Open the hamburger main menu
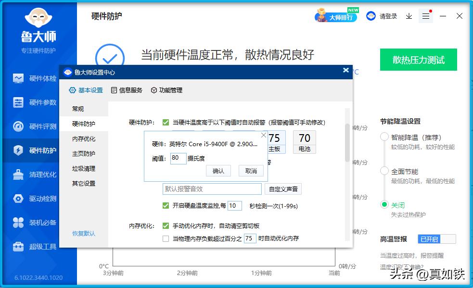The width and height of the screenshot is (473, 288). coord(425,16)
